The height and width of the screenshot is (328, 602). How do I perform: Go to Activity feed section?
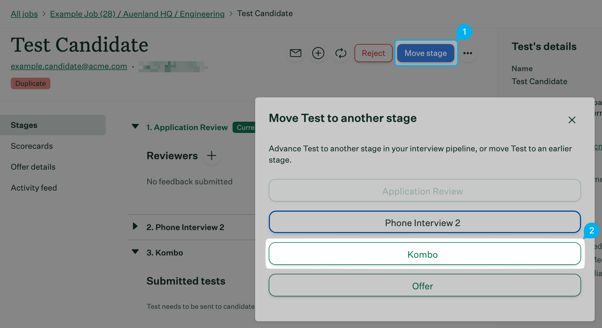coord(34,188)
